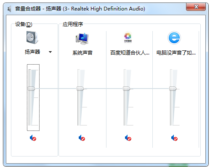Unmute the 电脑没声音了如 application
The height and width of the screenshot is (167, 210).
pos(174,138)
